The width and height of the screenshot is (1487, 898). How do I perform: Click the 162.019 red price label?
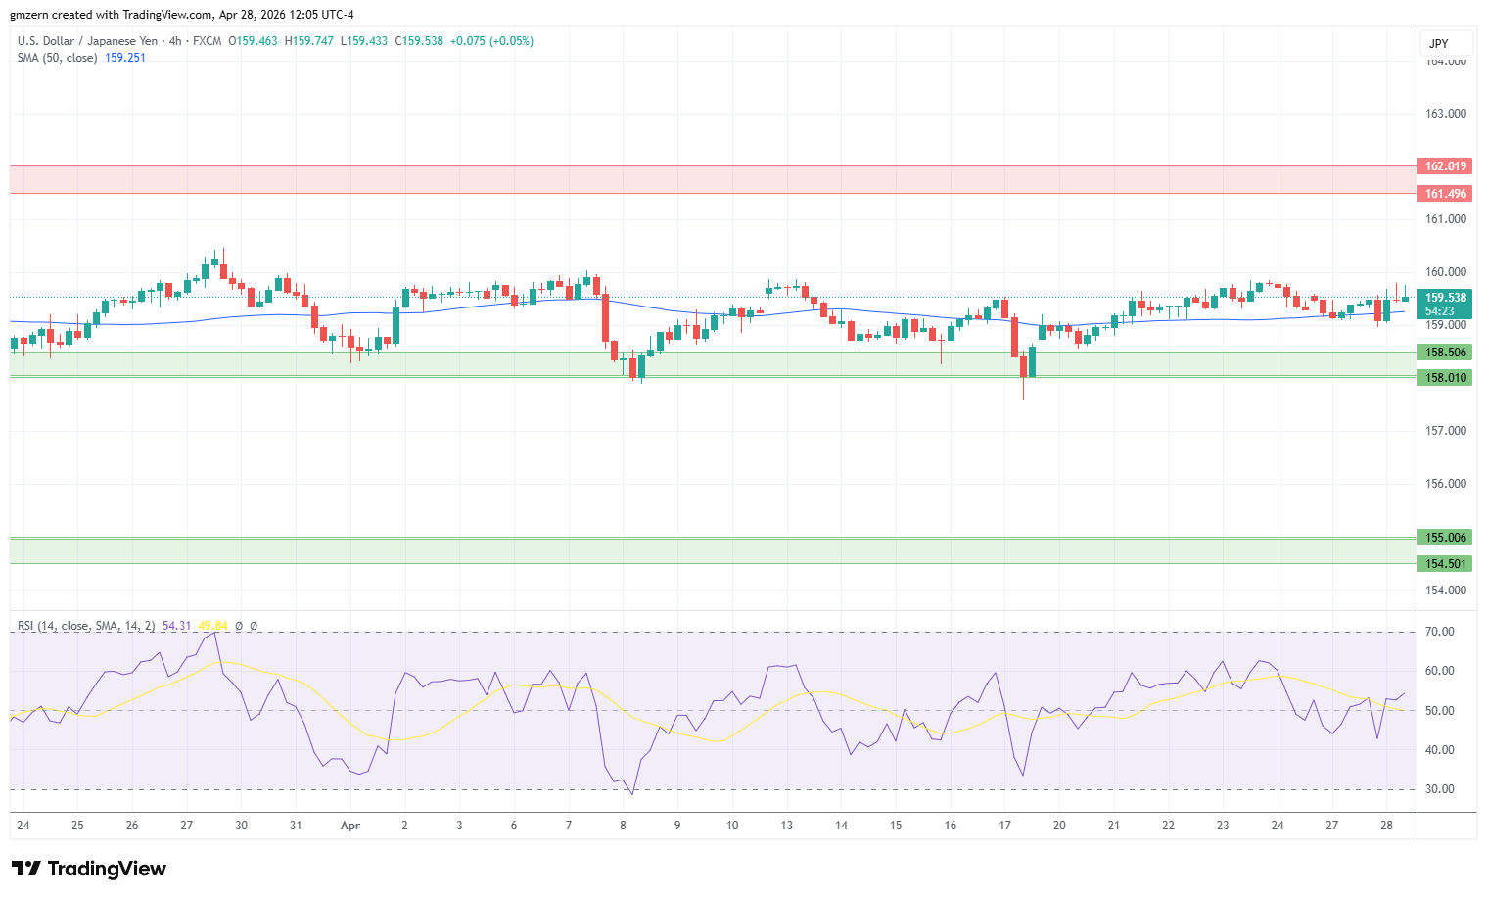(1445, 166)
